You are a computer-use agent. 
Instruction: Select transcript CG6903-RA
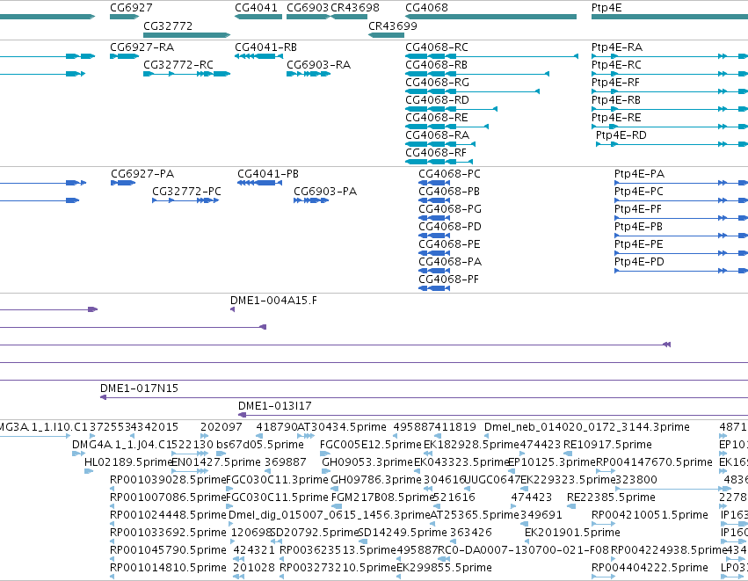click(x=309, y=74)
